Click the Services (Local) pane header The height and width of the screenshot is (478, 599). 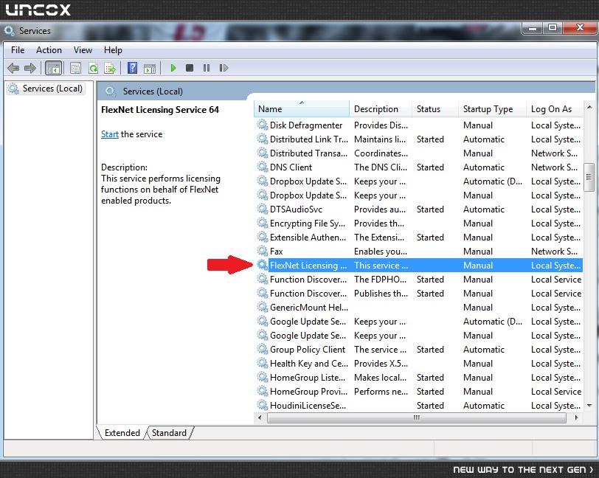(153, 91)
